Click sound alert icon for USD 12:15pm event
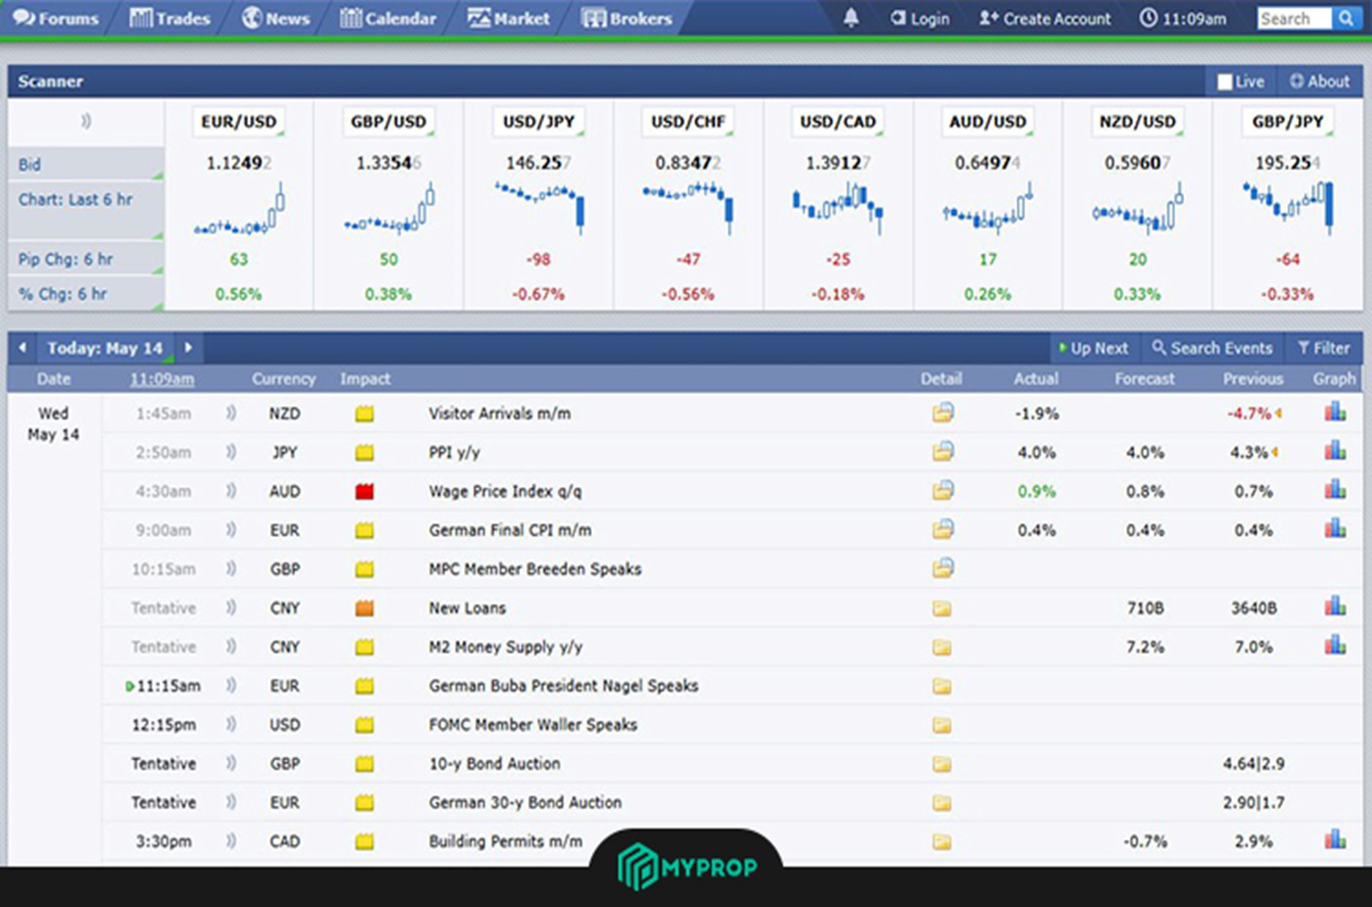 pos(230,724)
